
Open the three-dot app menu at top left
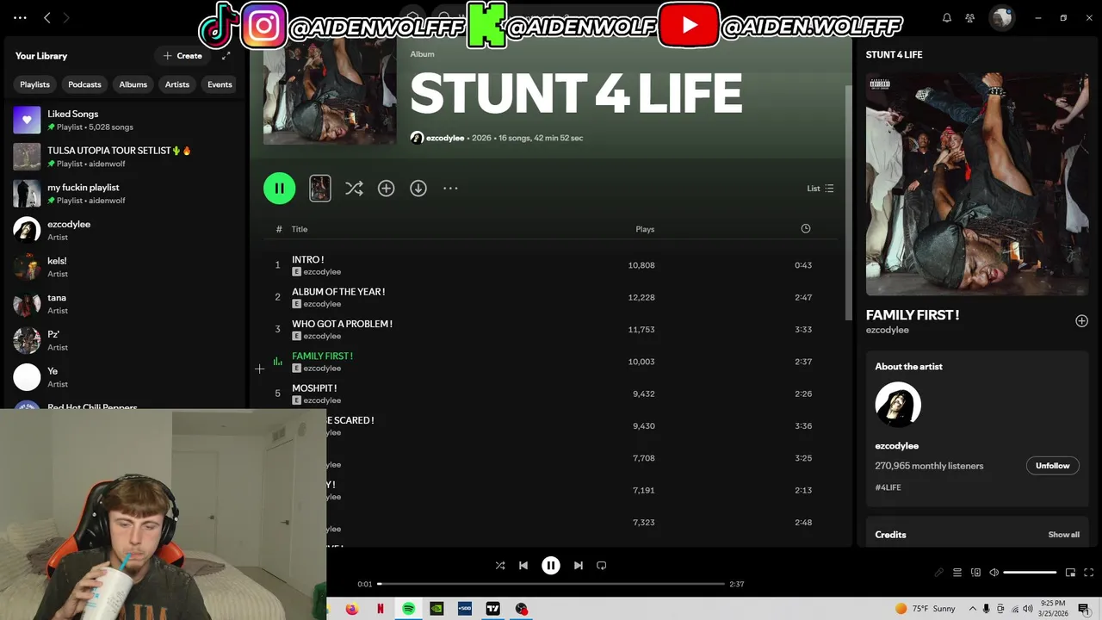coord(20,17)
